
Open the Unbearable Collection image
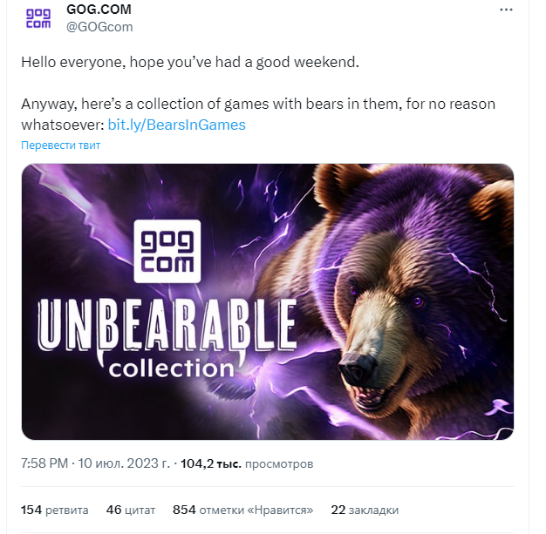click(267, 301)
